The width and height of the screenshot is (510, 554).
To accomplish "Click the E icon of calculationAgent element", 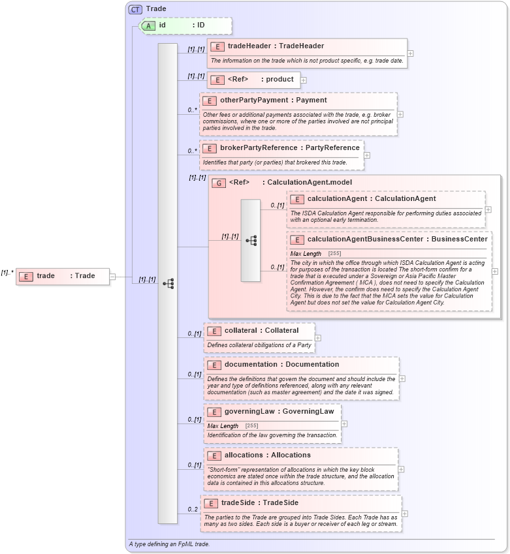I will coord(297,199).
